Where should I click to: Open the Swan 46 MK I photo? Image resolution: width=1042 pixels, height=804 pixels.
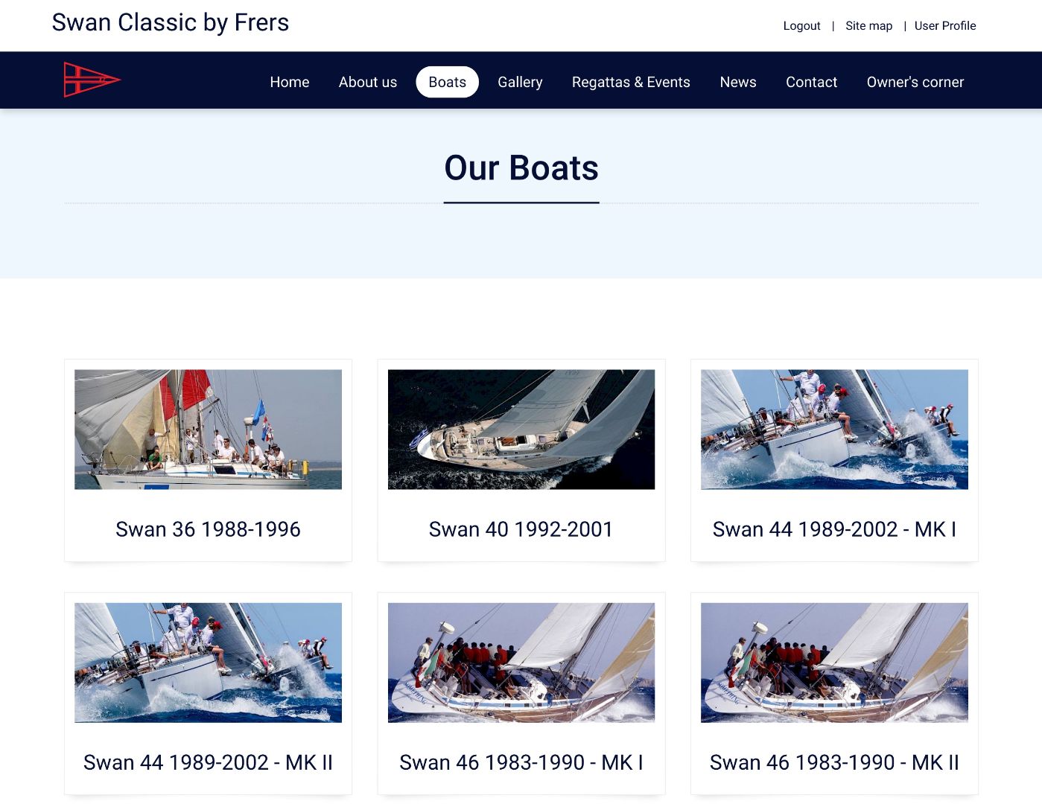[521, 663]
